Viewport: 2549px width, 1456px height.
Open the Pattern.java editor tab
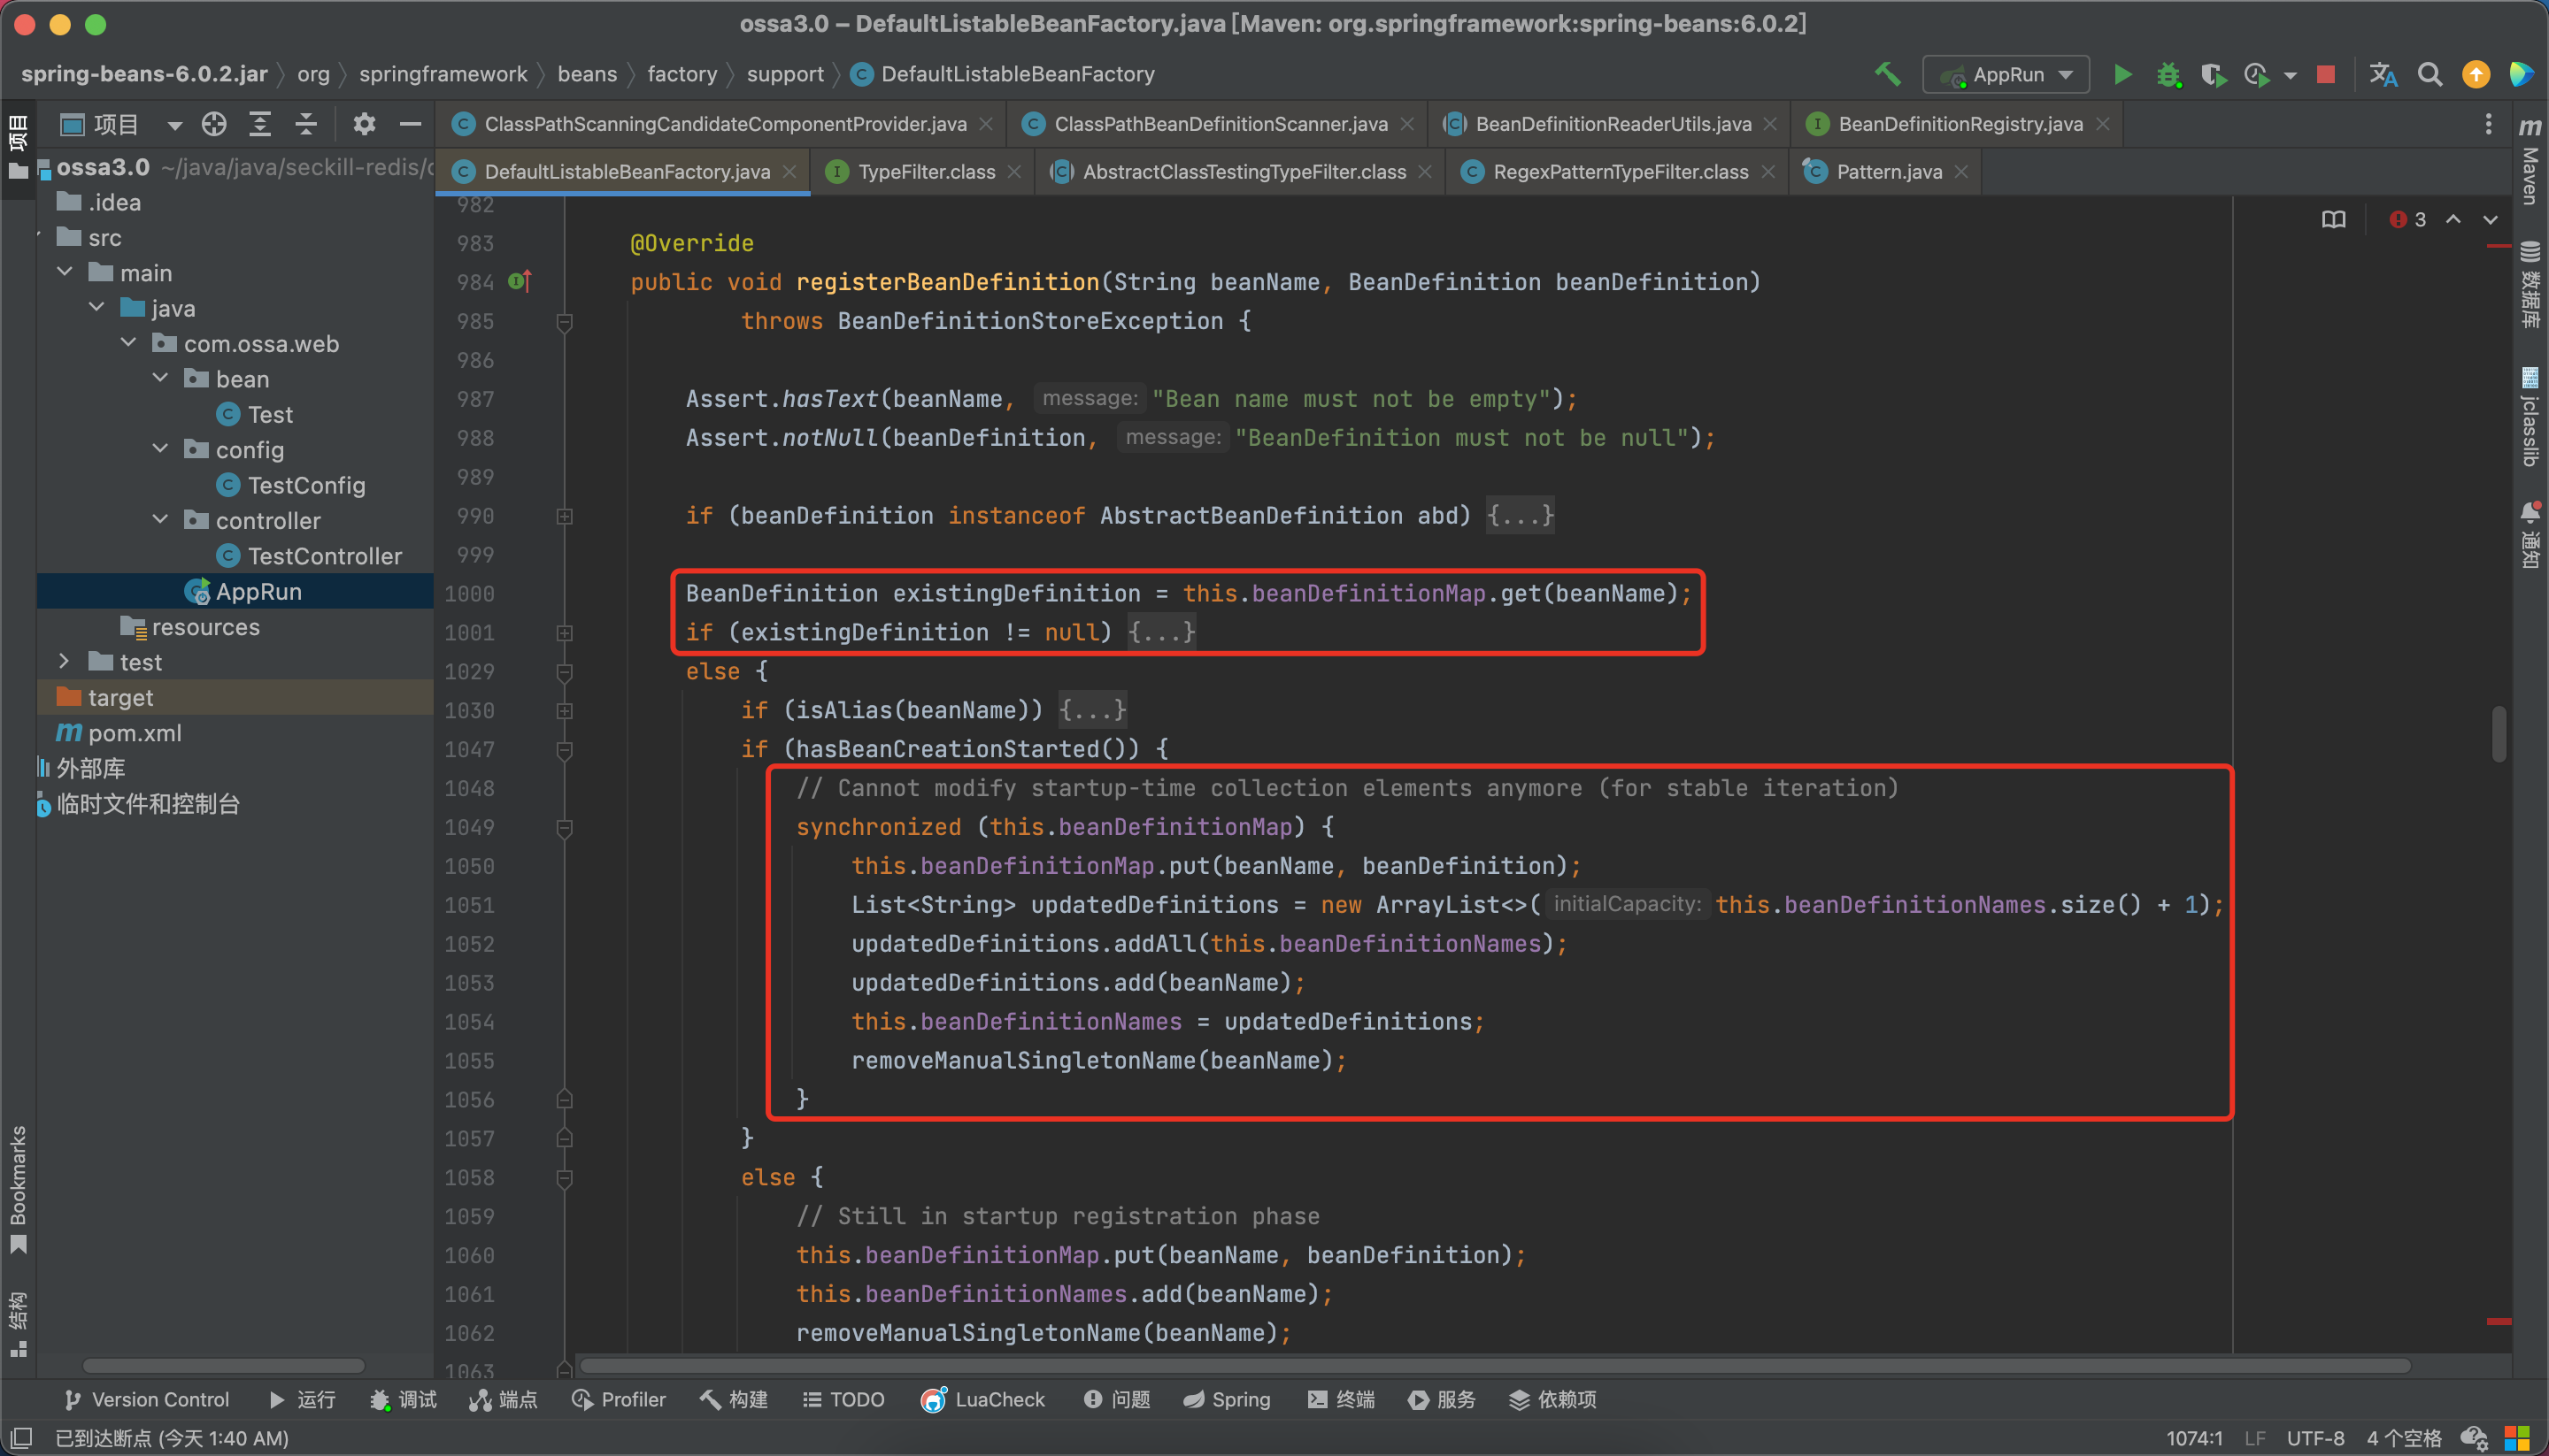[x=1888, y=172]
